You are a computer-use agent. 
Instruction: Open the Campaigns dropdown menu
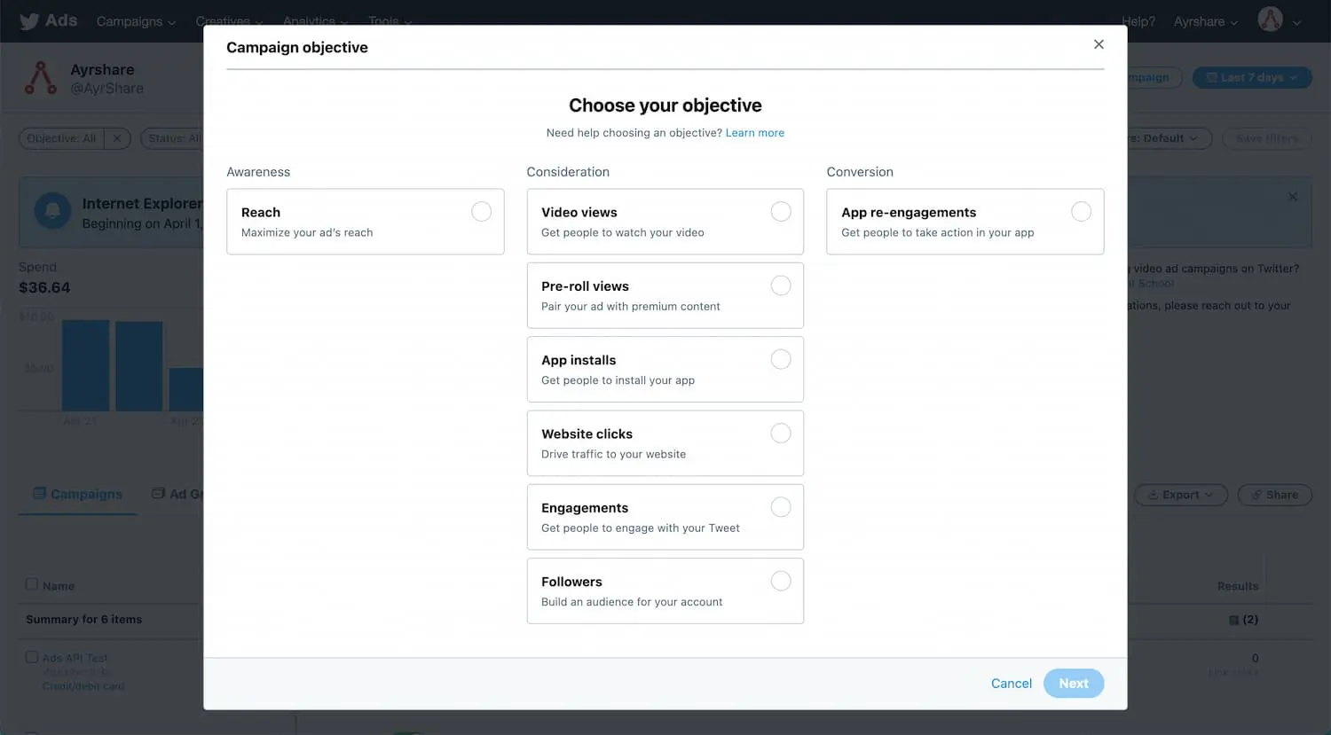click(x=136, y=21)
